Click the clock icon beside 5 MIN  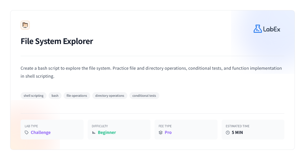[228, 133]
